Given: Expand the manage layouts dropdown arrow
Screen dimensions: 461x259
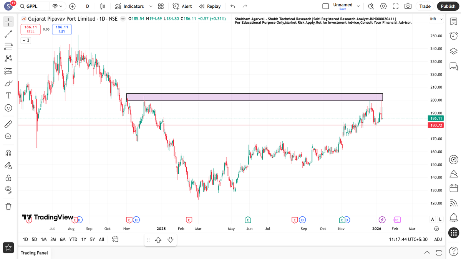Looking at the screenshot, I should tap(358, 6).
